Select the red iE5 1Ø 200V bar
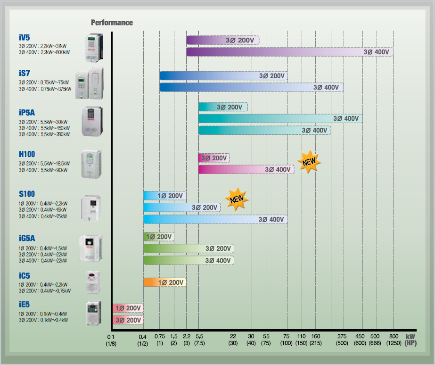 (127, 308)
